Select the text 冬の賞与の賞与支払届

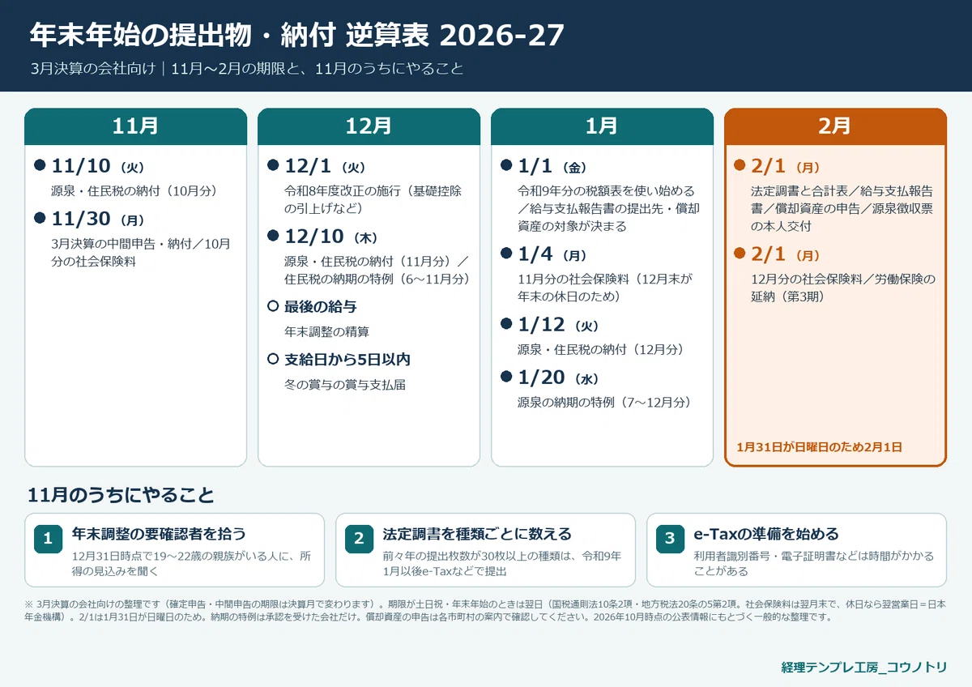(x=345, y=384)
